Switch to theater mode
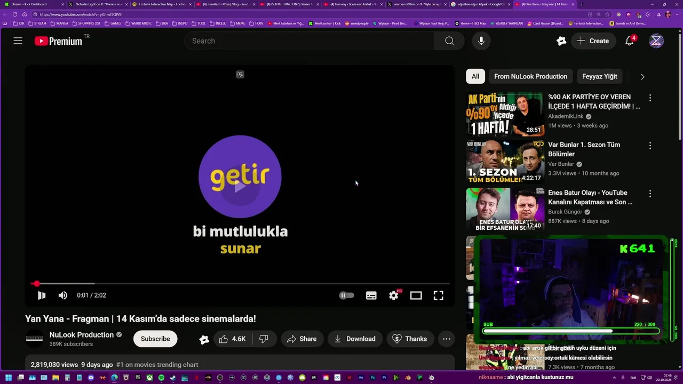Screen dimensions: 683x384 (x=416, y=295)
